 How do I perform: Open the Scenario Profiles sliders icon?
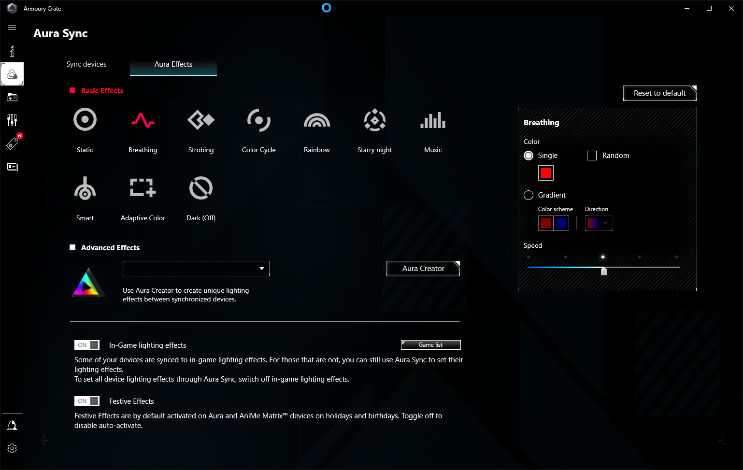click(x=12, y=120)
